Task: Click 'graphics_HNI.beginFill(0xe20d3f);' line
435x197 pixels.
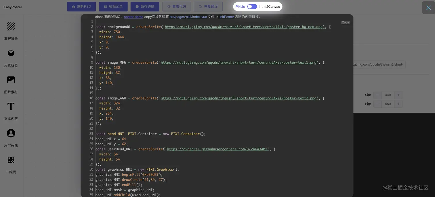Action: coord(129,174)
